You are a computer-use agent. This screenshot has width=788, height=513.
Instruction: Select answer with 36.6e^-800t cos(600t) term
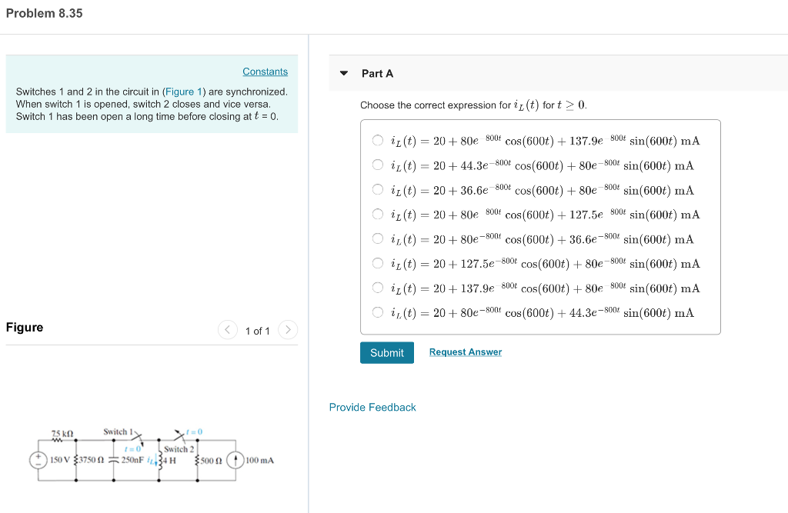[378, 189]
